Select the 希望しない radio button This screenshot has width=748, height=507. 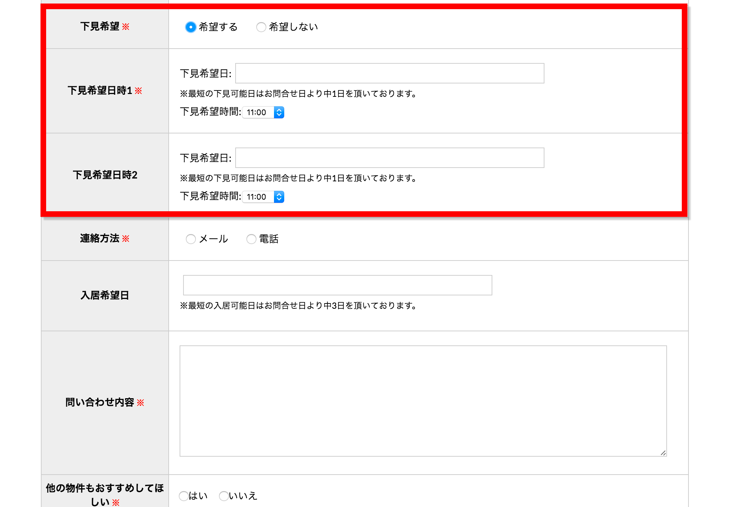coord(261,27)
